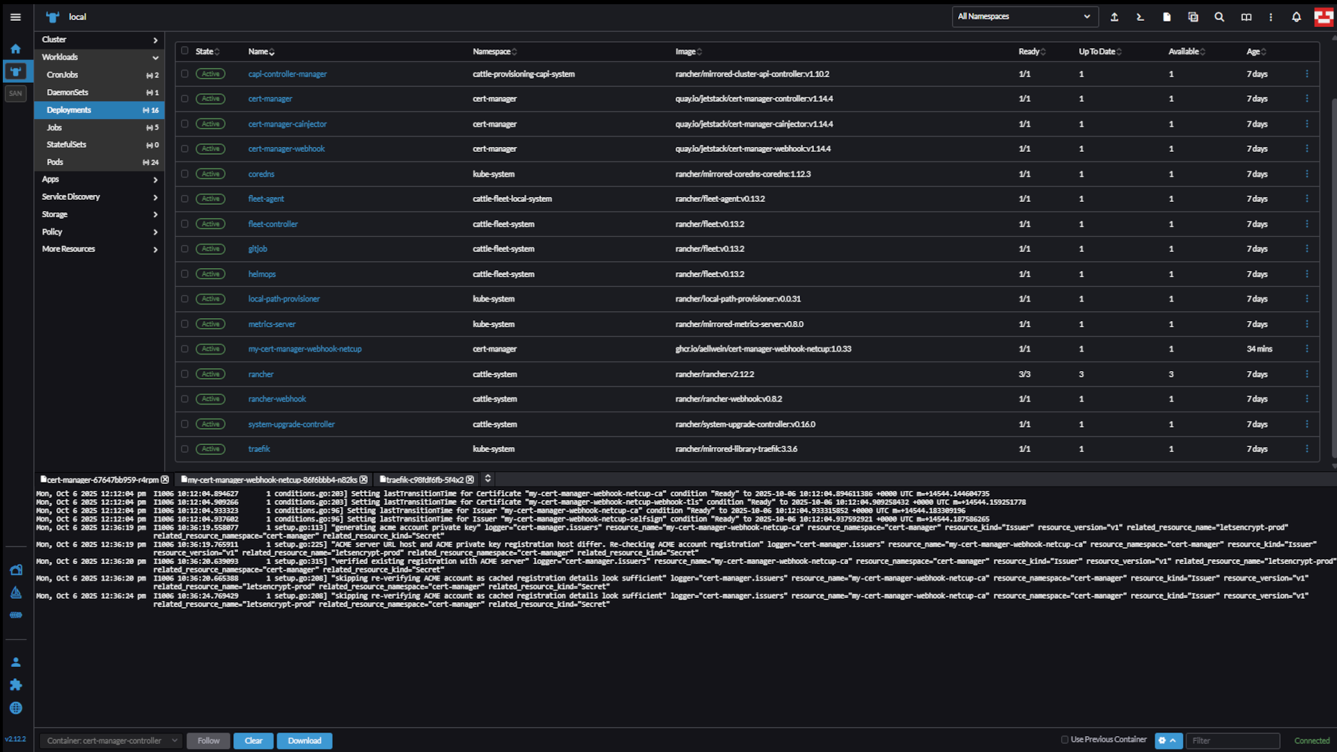Screen dimensions: 1337x752
Task: Click the vertical scrollbar of the deployments list
Action: point(1333,279)
